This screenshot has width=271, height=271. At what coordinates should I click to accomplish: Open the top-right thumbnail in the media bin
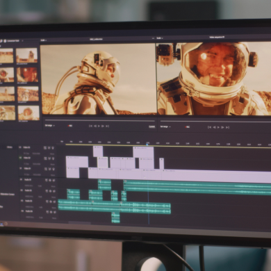[x=27, y=56]
